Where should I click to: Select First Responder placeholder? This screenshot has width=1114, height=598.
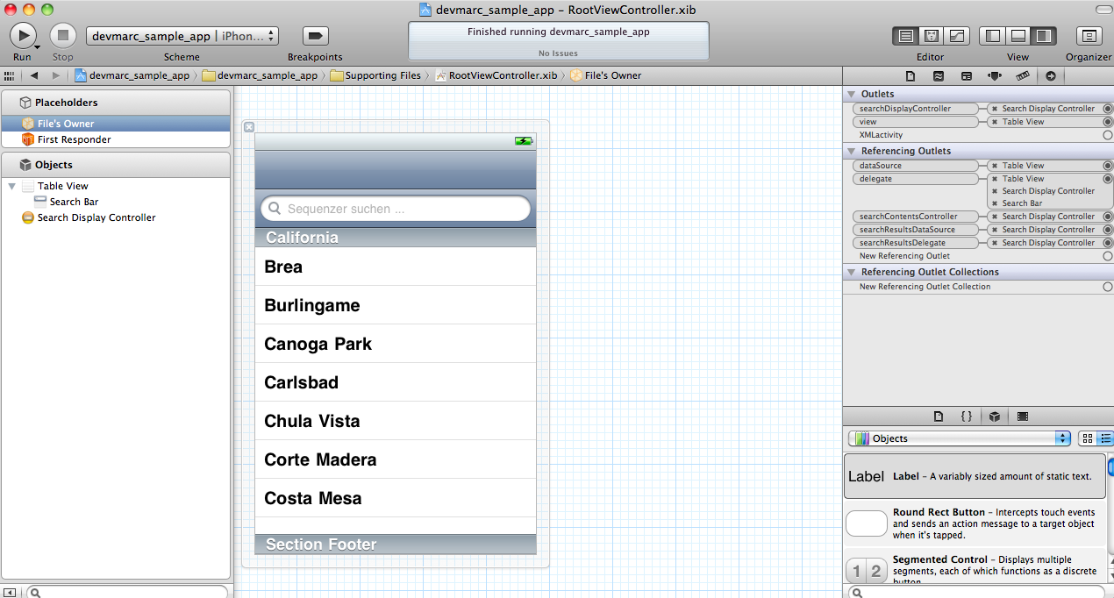point(74,139)
